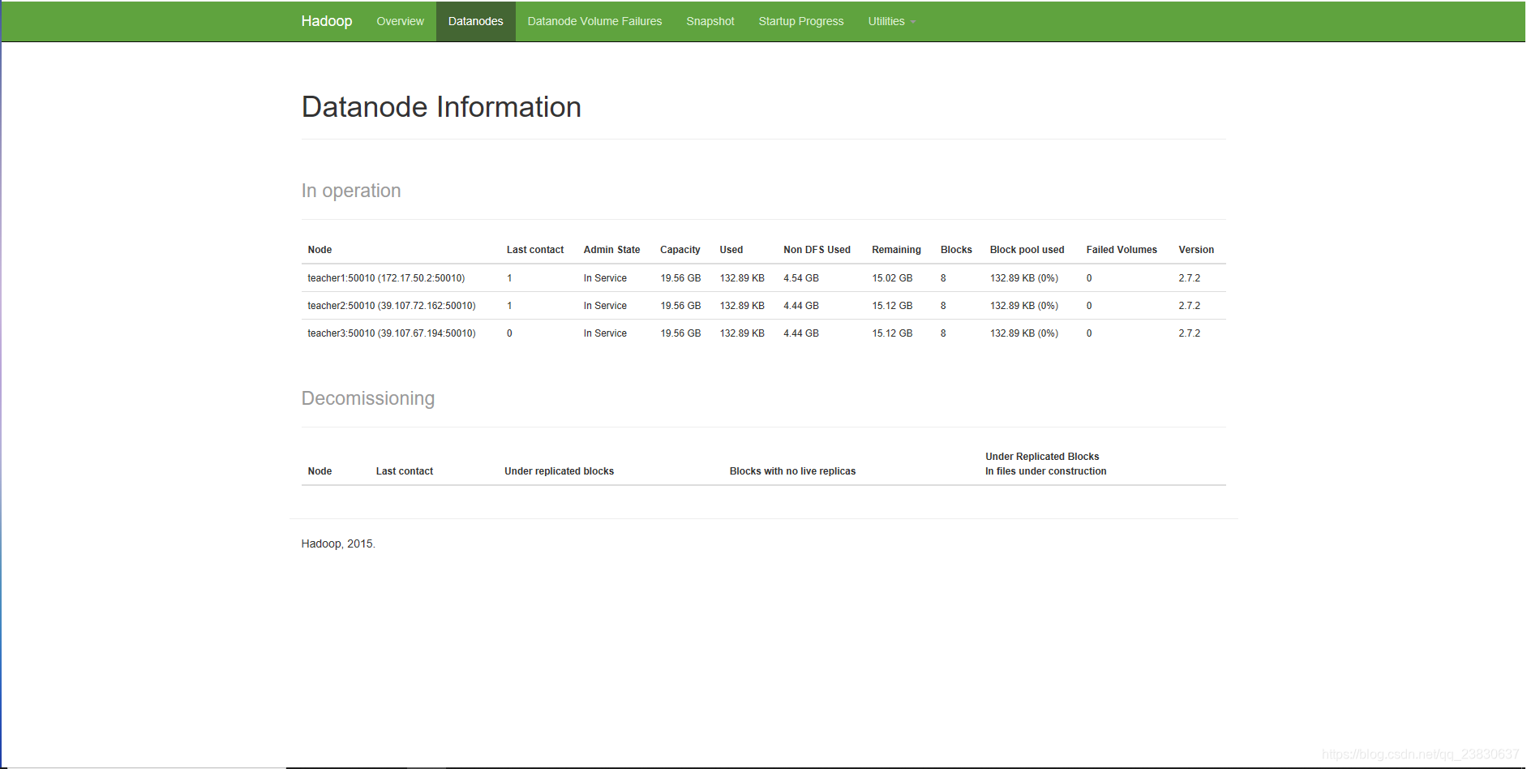The width and height of the screenshot is (1527, 769).
Task: Go to the Snapshot tab
Action: click(710, 21)
